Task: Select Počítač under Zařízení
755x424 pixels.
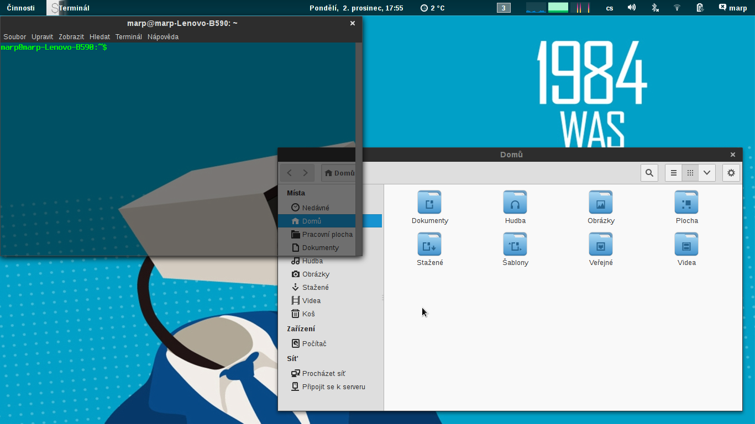Action: (330, 343)
